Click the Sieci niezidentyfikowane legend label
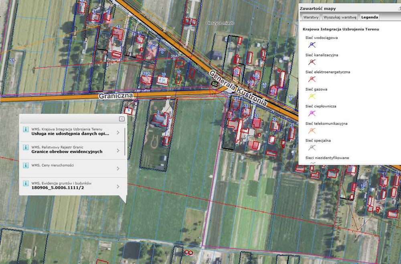This screenshot has width=401, height=264. [x=327, y=158]
